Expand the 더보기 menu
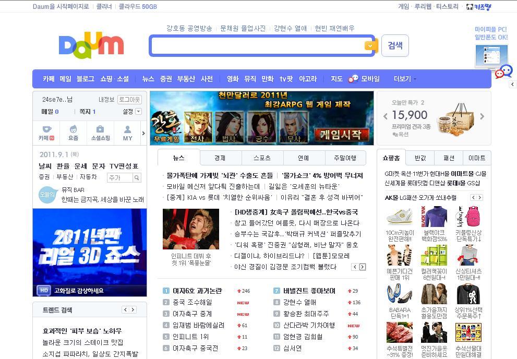Image resolution: width=517 pixels, height=359 pixels. [x=405, y=79]
